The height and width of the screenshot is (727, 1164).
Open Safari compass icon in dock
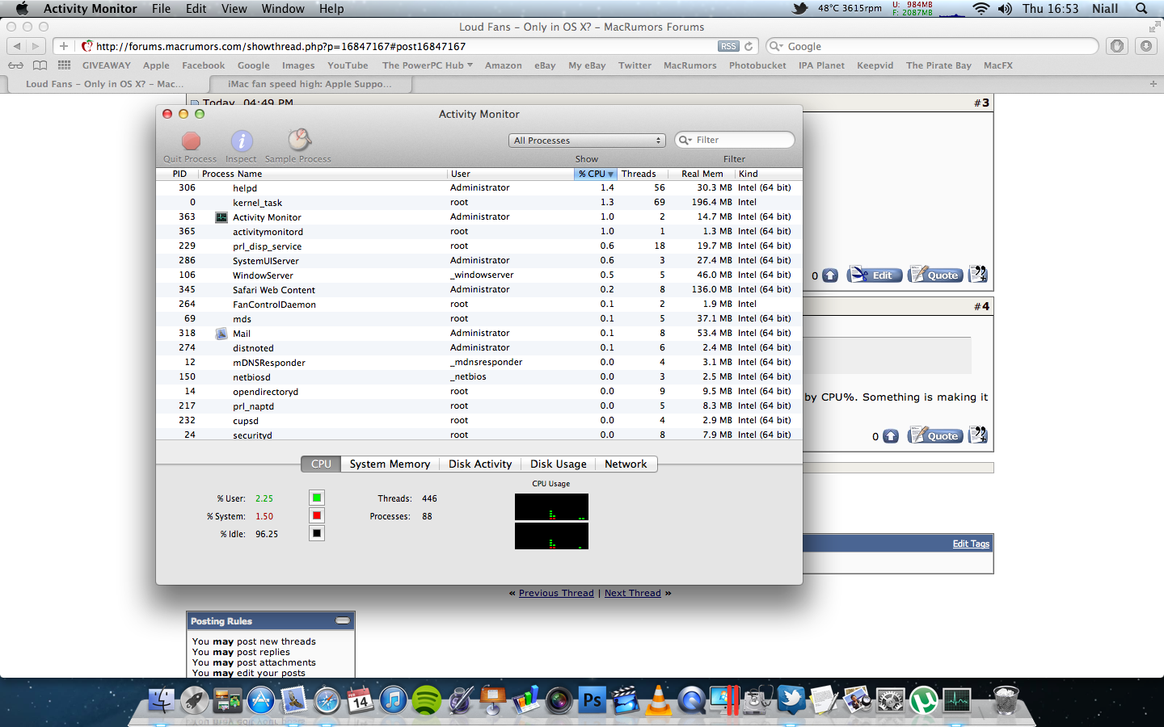tap(327, 700)
